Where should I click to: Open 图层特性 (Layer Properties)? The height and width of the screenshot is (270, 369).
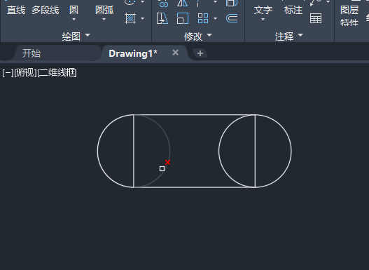click(x=349, y=16)
